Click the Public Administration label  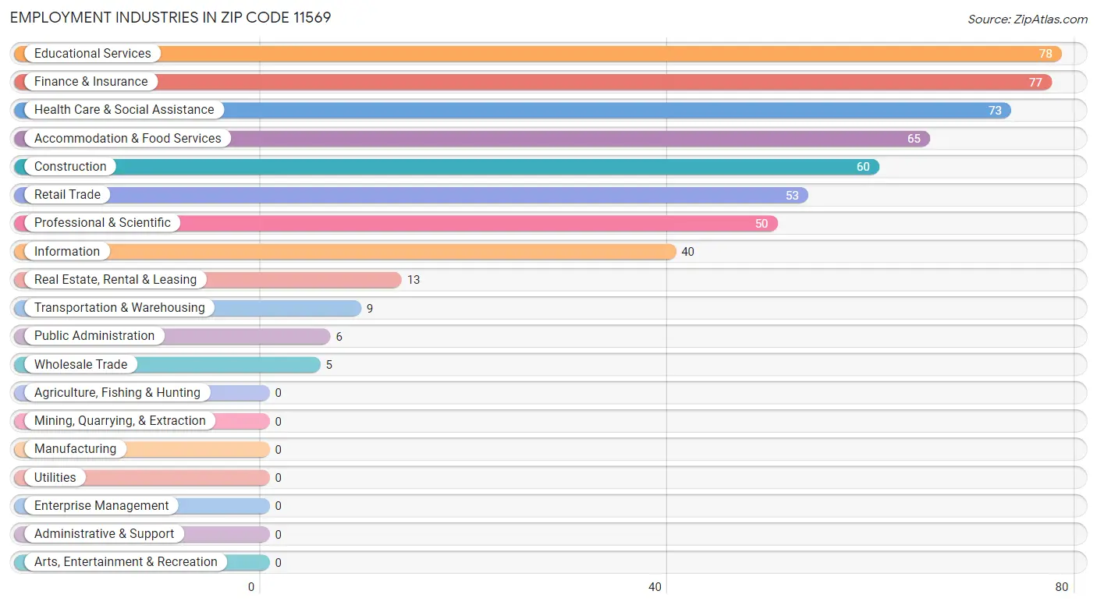coord(94,336)
